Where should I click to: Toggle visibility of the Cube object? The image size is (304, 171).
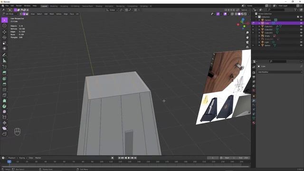(301, 23)
